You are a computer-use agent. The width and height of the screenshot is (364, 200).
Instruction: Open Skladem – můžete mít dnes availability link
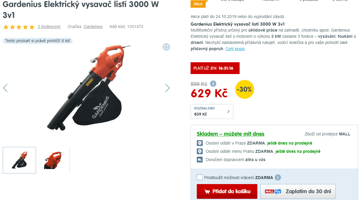tap(230, 134)
